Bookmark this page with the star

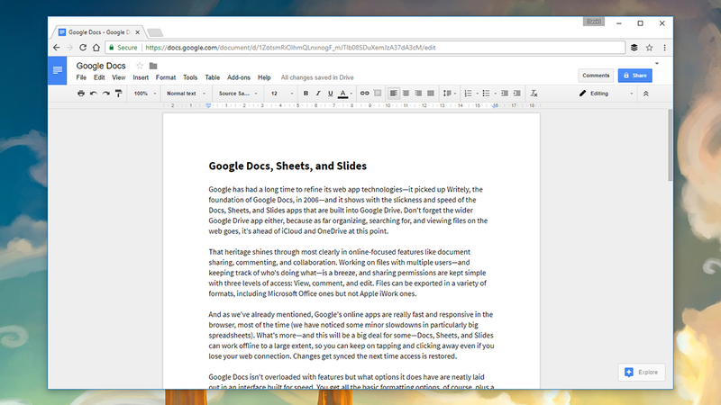[649, 48]
